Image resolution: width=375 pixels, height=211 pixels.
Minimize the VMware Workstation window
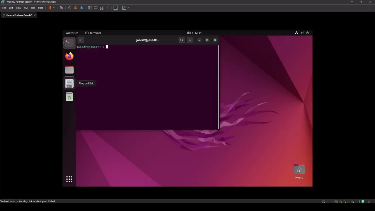352,2
